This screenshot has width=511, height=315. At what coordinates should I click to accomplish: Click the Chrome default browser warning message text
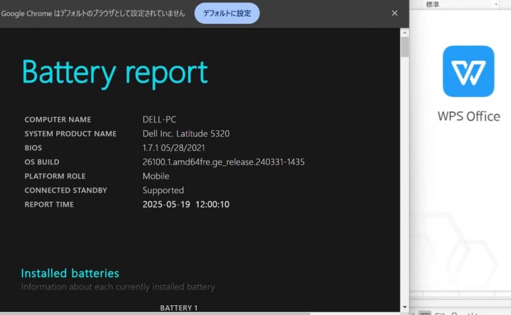pyautogui.click(x=93, y=13)
